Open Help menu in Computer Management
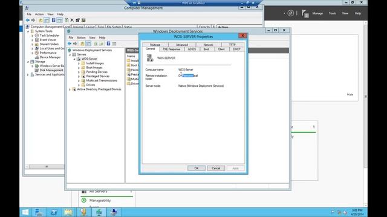The height and width of the screenshot is (217, 387). pyautogui.click(x=60, y=14)
